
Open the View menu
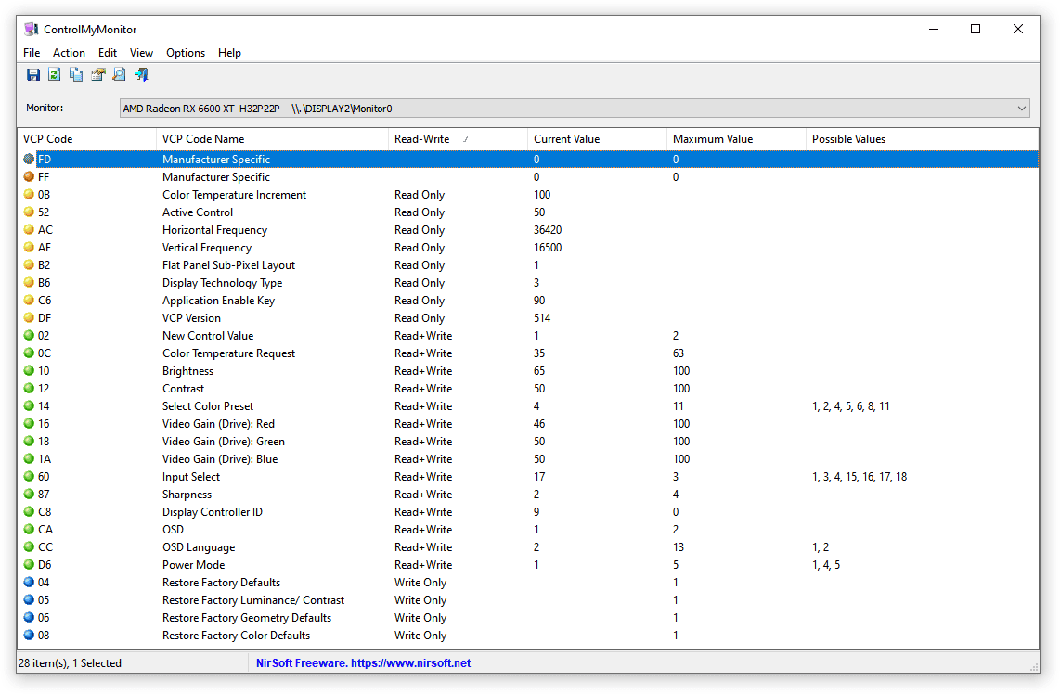pyautogui.click(x=141, y=53)
